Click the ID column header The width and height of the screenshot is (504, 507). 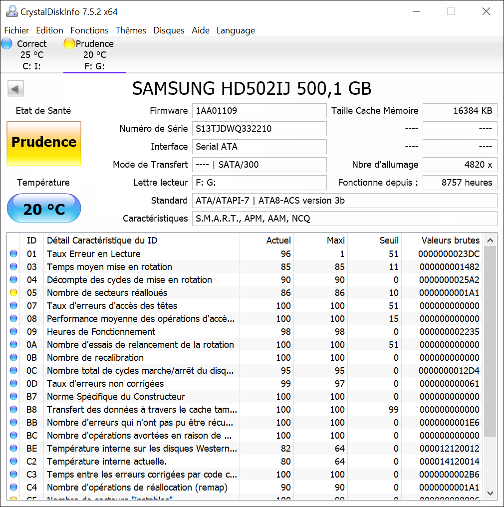31,240
